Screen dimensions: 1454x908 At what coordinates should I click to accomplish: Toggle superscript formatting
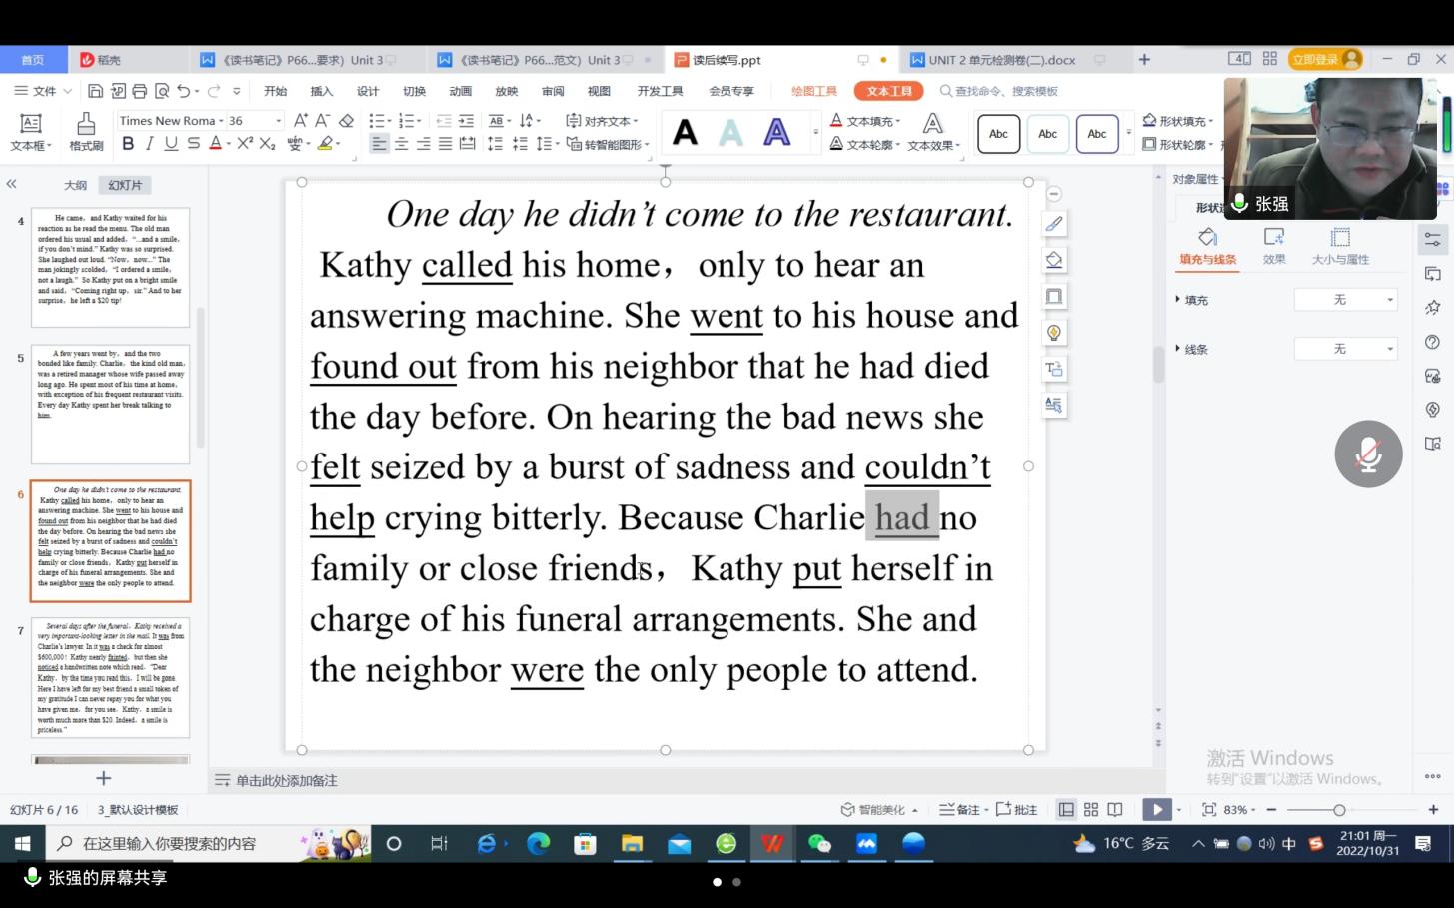pos(246,144)
